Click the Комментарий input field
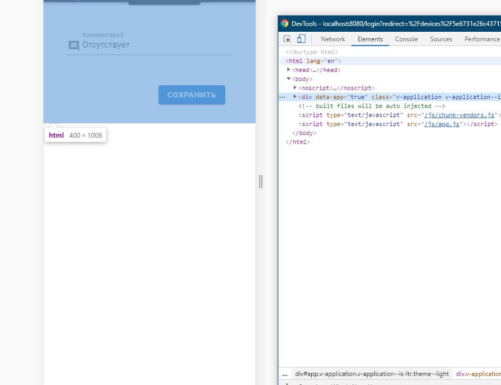Image resolution: width=501 pixels, height=385 pixels. point(149,44)
